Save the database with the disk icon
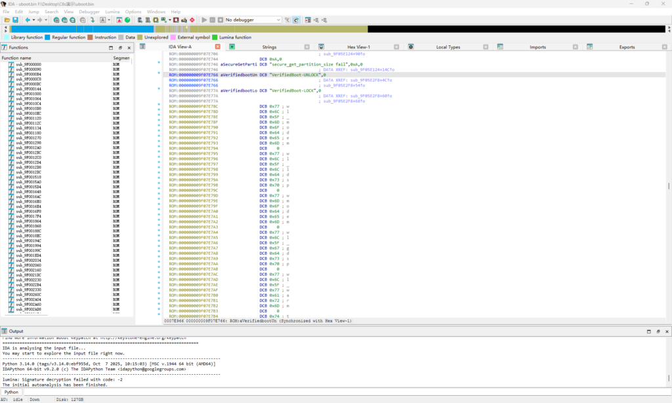672x403 pixels. [x=15, y=20]
